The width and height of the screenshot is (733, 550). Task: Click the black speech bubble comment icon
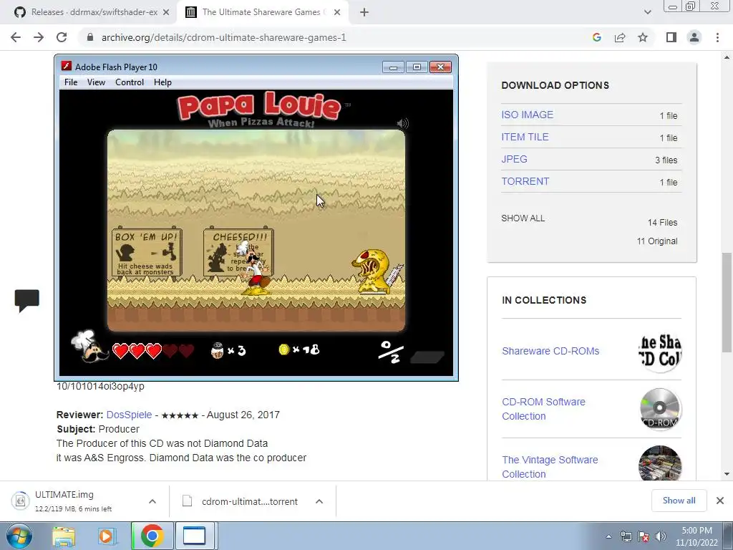pyautogui.click(x=27, y=301)
